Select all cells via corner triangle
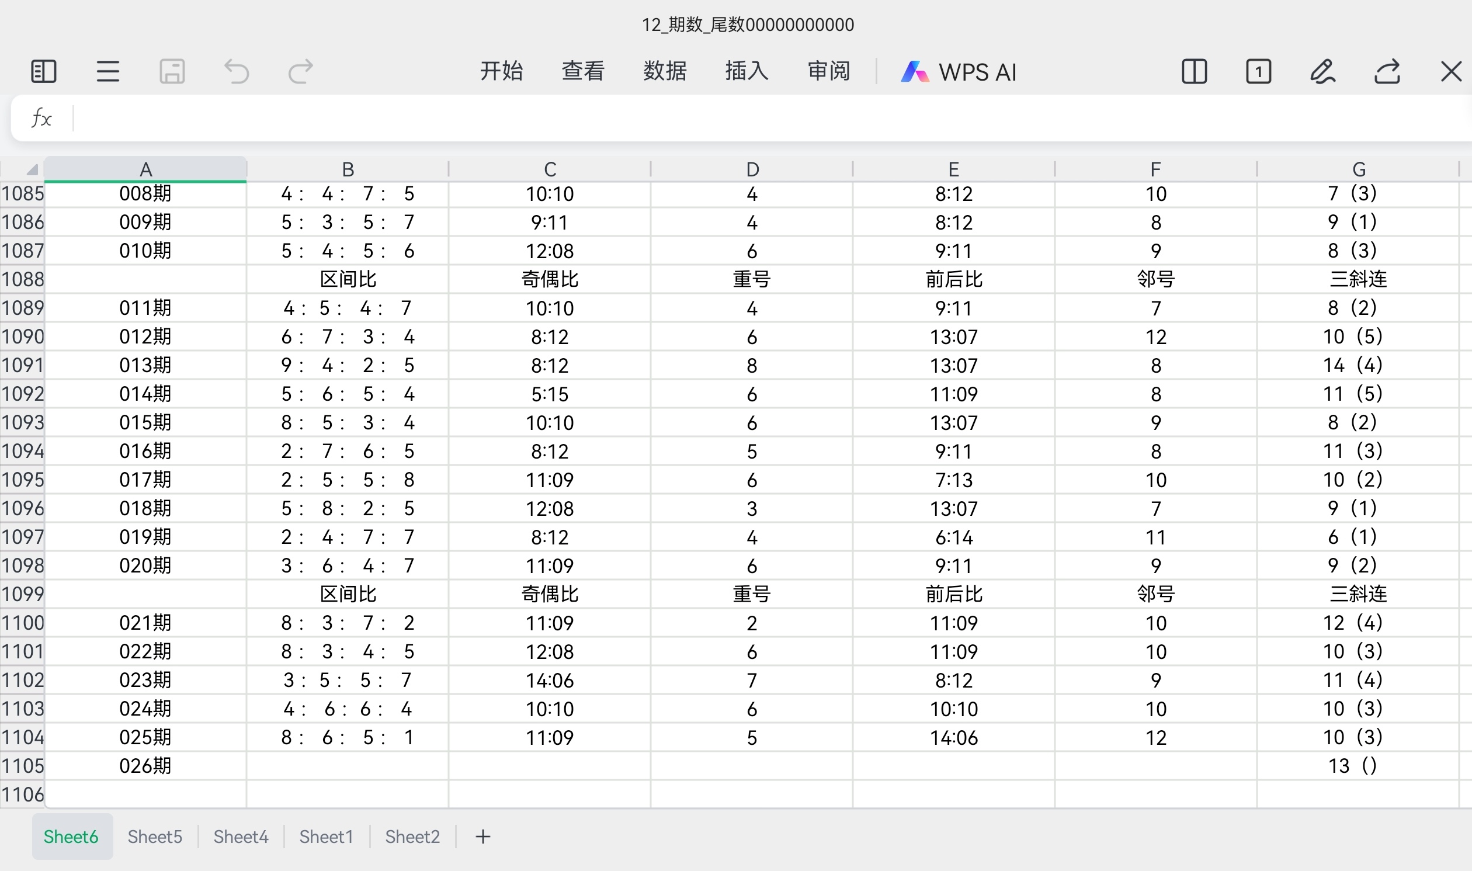The width and height of the screenshot is (1472, 871). coord(31,170)
